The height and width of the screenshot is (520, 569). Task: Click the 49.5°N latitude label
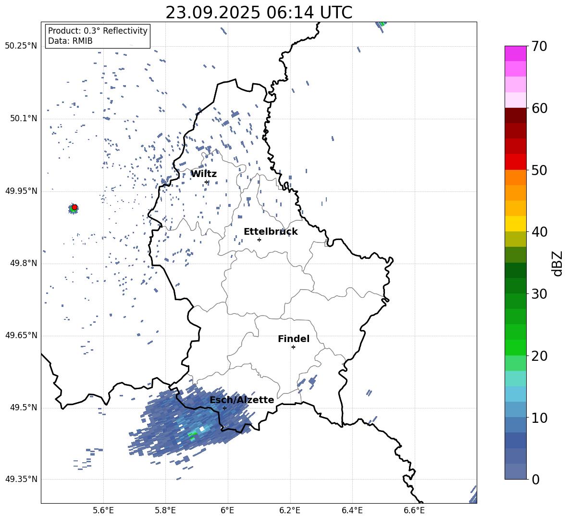coord(24,408)
